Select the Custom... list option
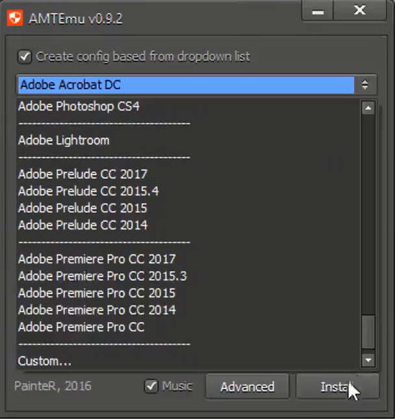This screenshot has height=419, width=395. (45, 360)
